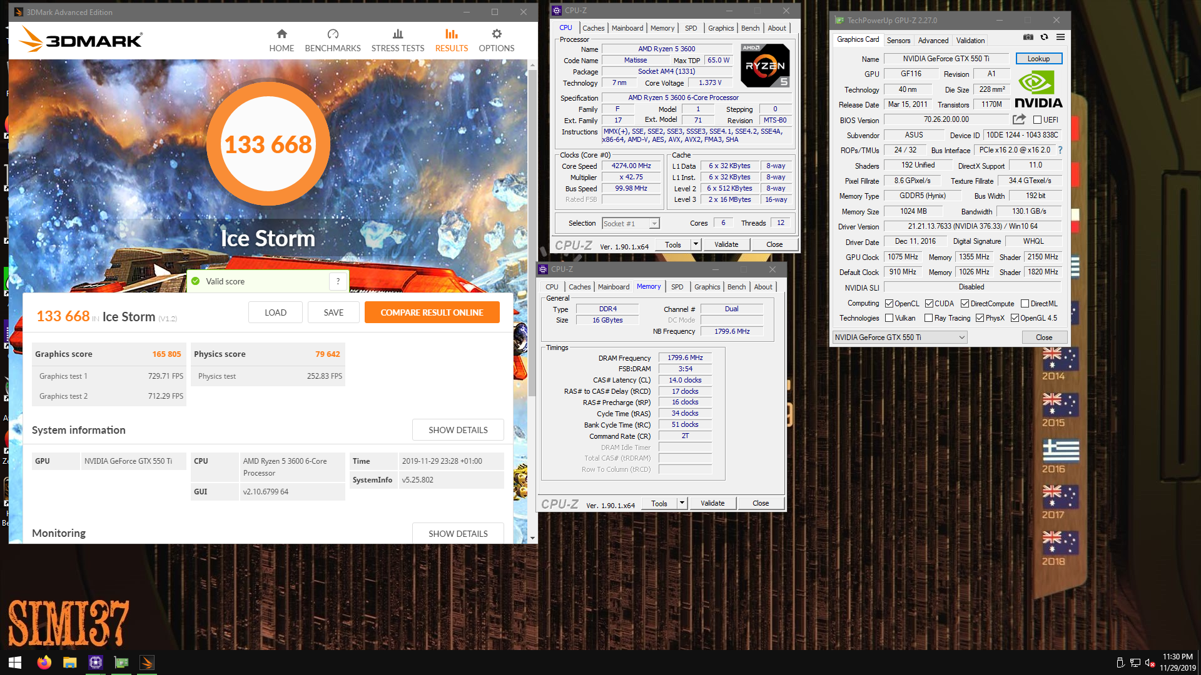
Task: Refresh GPU-Z readings
Action: [1044, 37]
